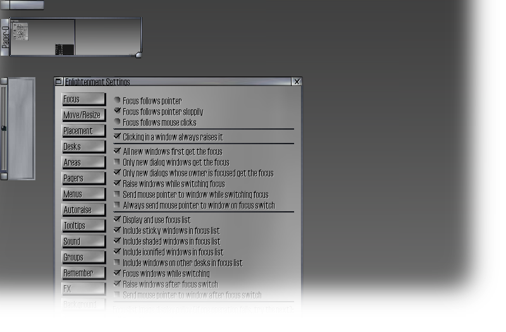Click the pager resize corner handle

pyautogui.click(x=139, y=55)
